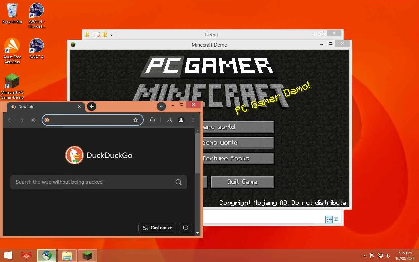Open the Recycle Bin desktop icon
This screenshot has width=419, height=262.
click(12, 13)
